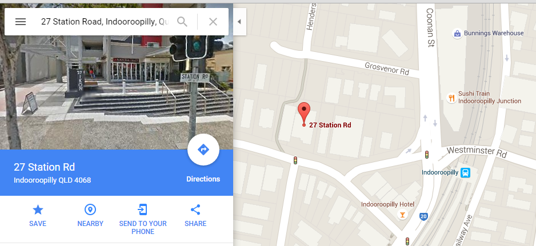Open the Share icon
536x246 pixels.
(195, 210)
